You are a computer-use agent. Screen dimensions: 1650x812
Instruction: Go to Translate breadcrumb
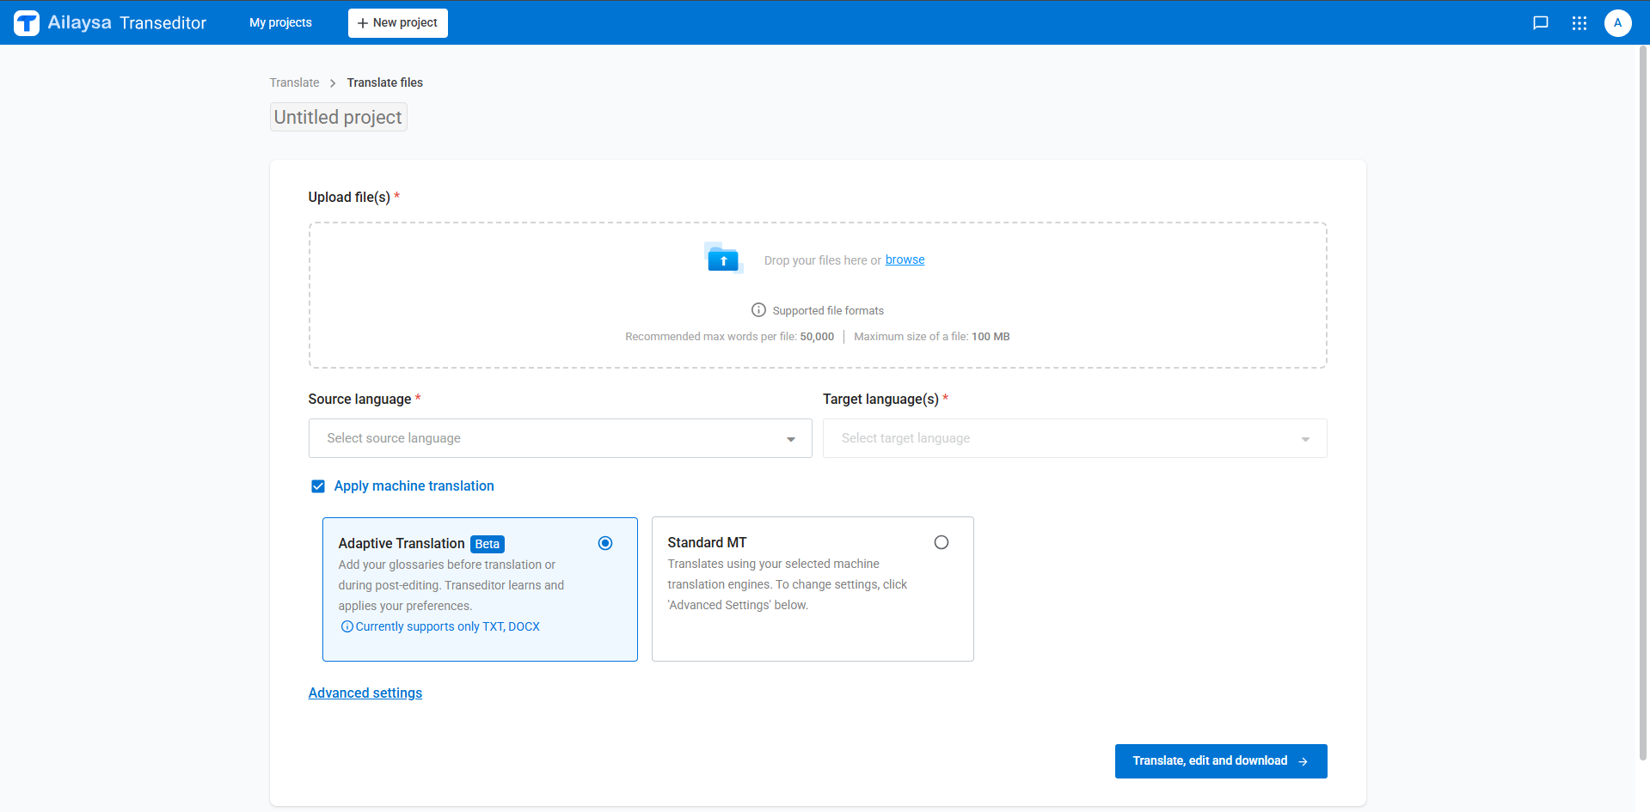[294, 82]
